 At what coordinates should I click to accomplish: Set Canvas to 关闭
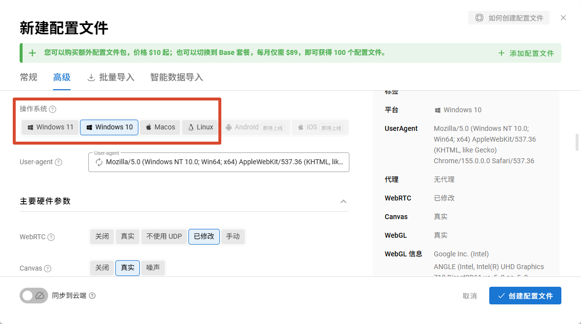(x=102, y=268)
